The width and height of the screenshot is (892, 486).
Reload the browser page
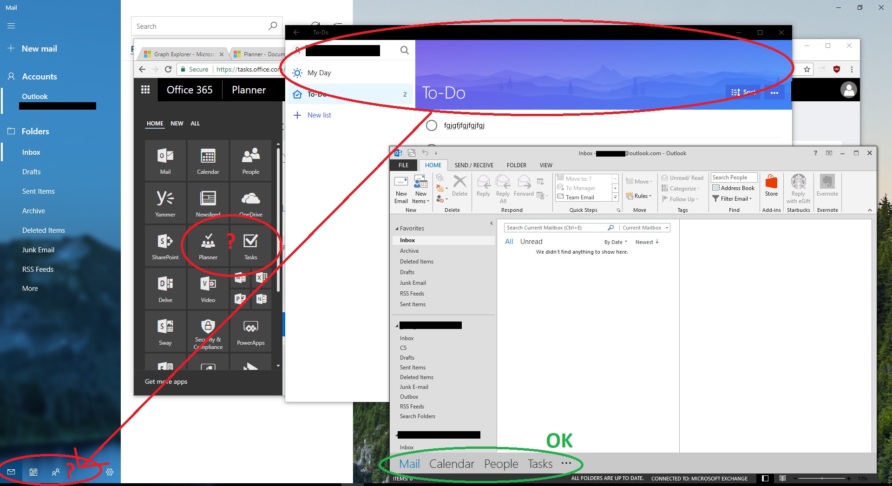168,69
